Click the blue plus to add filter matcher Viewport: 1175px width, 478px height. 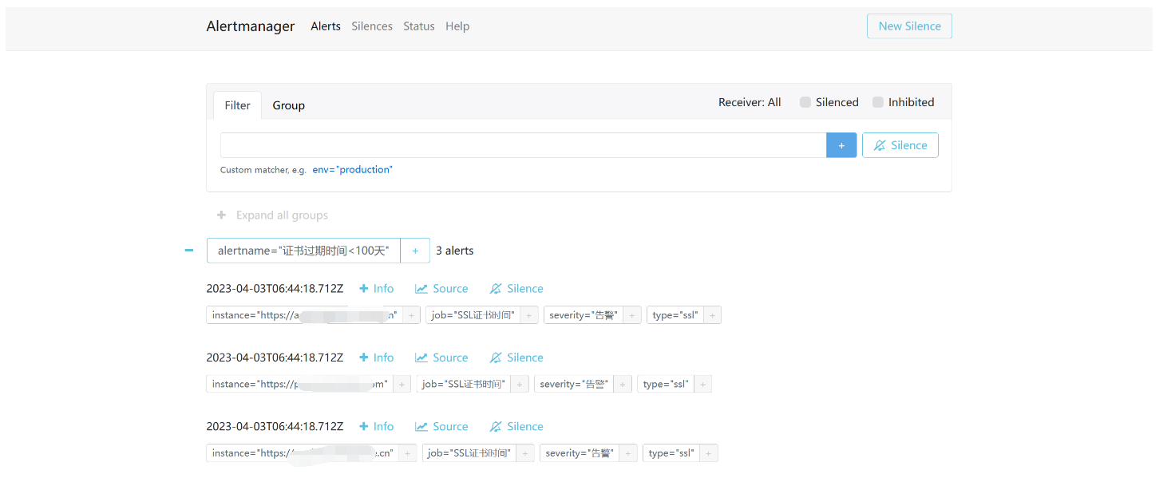pyautogui.click(x=841, y=145)
